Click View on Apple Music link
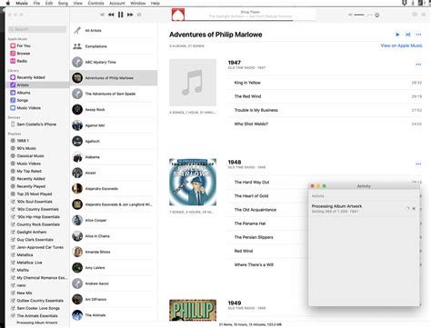This screenshot has height=328, width=431. 401,45
